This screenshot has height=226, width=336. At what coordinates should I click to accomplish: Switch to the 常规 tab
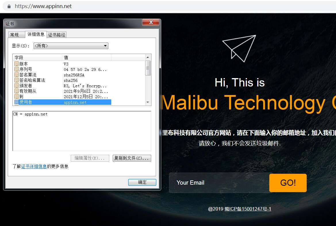tap(16, 35)
